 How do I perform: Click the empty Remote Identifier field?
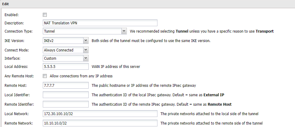[x=66, y=104]
